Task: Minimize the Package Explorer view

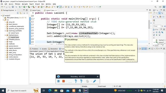Action: click(24, 10)
